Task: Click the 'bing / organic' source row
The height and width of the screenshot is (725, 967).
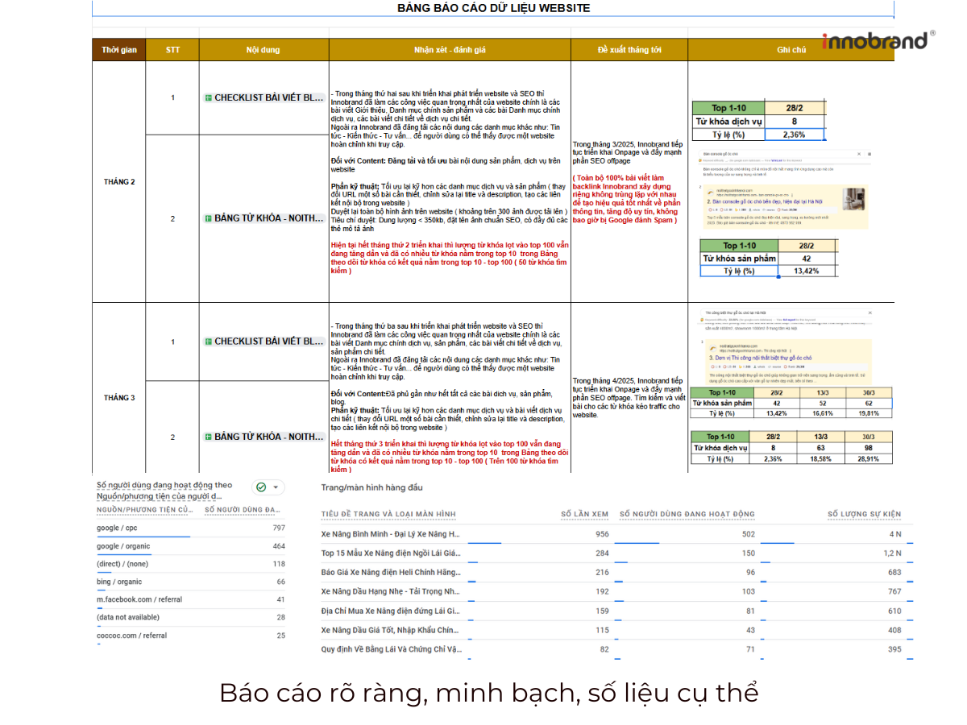Action: pyautogui.click(x=191, y=582)
